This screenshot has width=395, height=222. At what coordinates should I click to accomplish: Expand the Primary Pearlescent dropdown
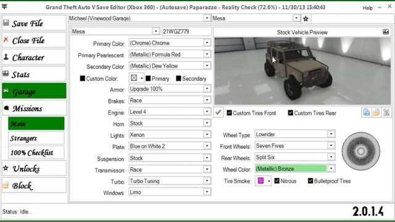click(207, 54)
